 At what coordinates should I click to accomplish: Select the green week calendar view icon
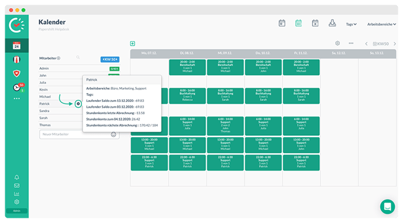pos(298,23)
